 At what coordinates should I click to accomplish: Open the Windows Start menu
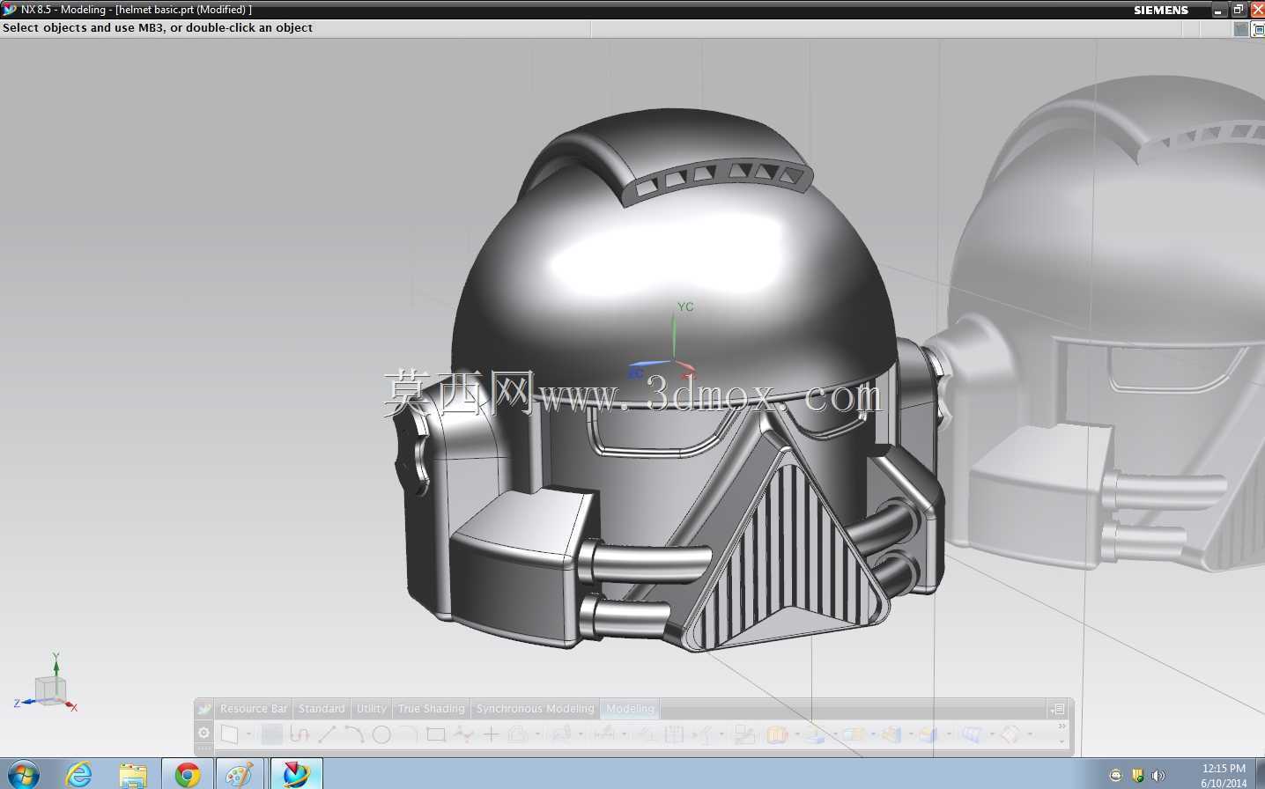click(x=24, y=774)
